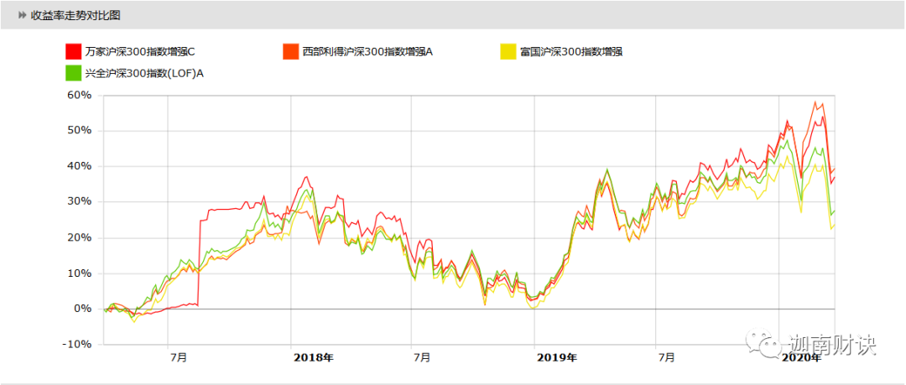Click the 收益率走势对比图 section title
The image size is (906, 385).
(75, 15)
